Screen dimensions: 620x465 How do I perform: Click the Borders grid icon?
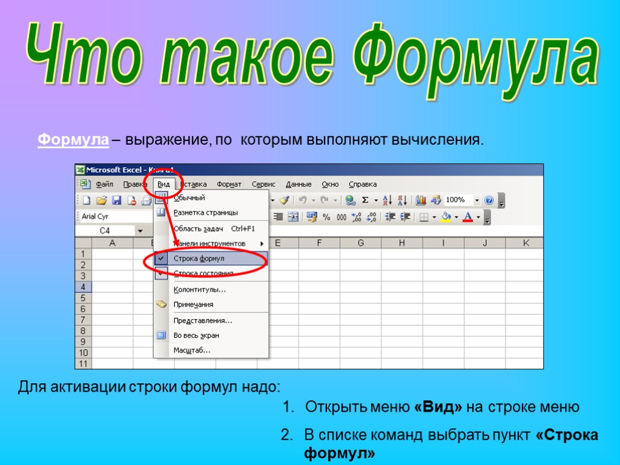tap(424, 217)
